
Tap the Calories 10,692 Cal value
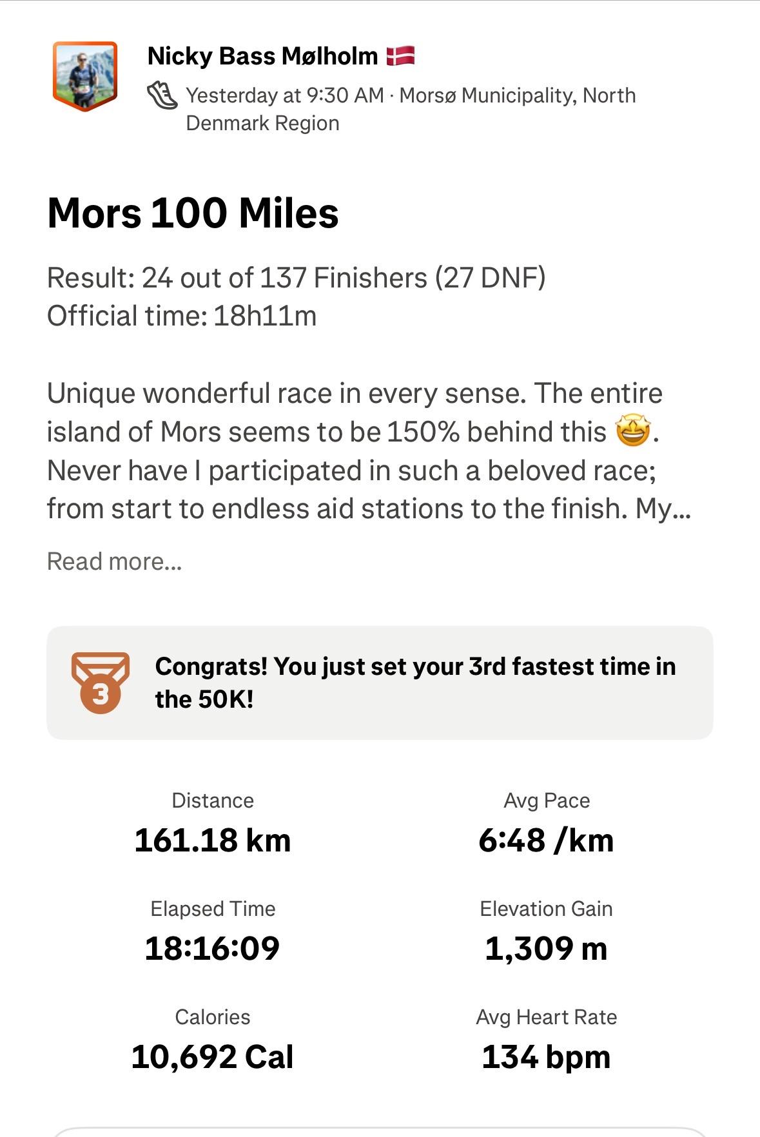pyautogui.click(x=213, y=1057)
